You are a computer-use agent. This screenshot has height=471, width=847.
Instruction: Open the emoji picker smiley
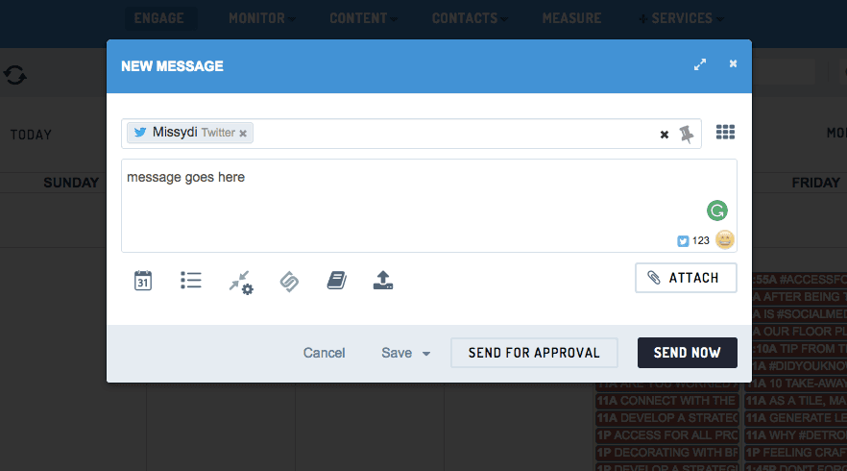725,240
